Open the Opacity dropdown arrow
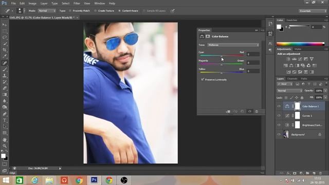Viewport: 329px width, 185px height. (x=325, y=90)
